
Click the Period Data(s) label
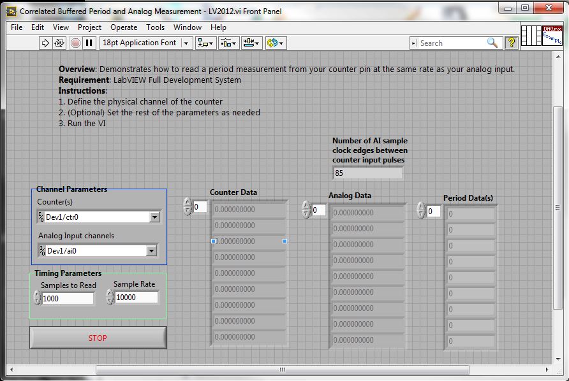tap(468, 198)
